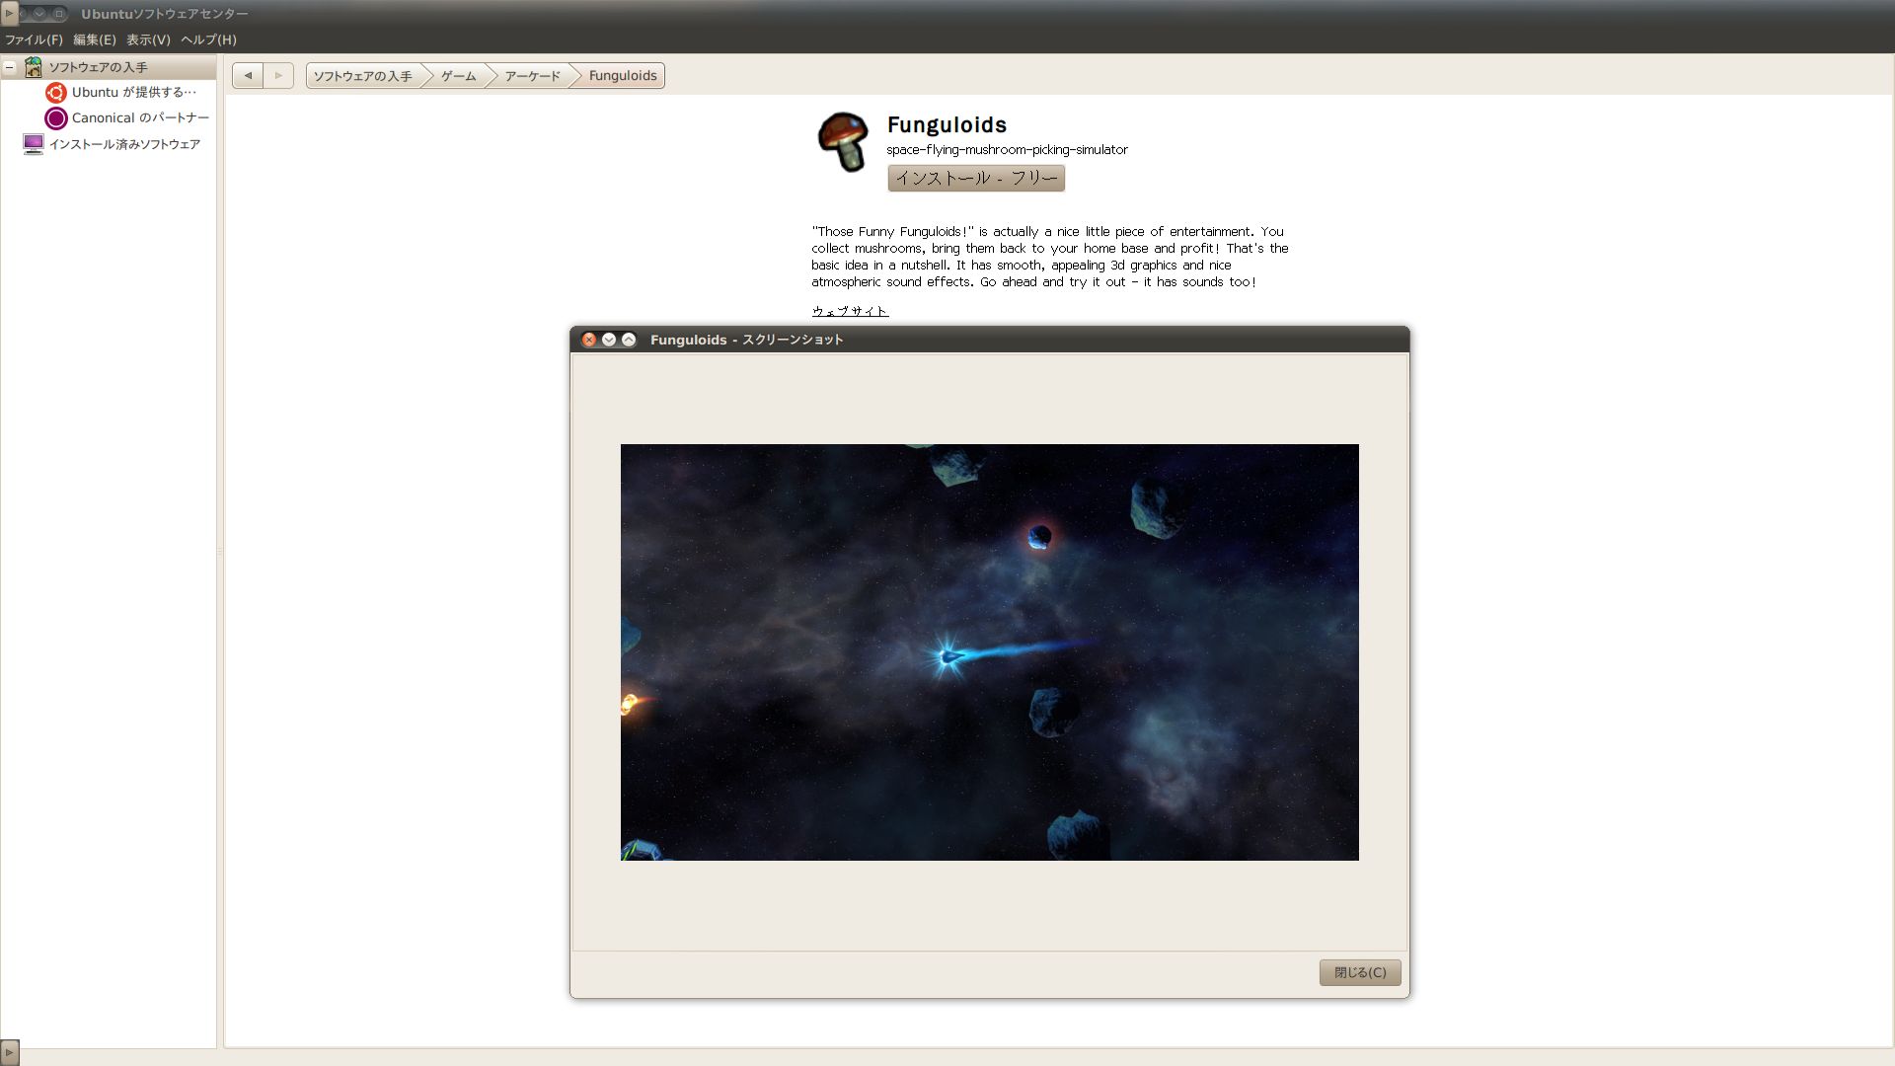The image size is (1895, 1066).
Task: Go back with the left arrow button
Action: coord(248,75)
